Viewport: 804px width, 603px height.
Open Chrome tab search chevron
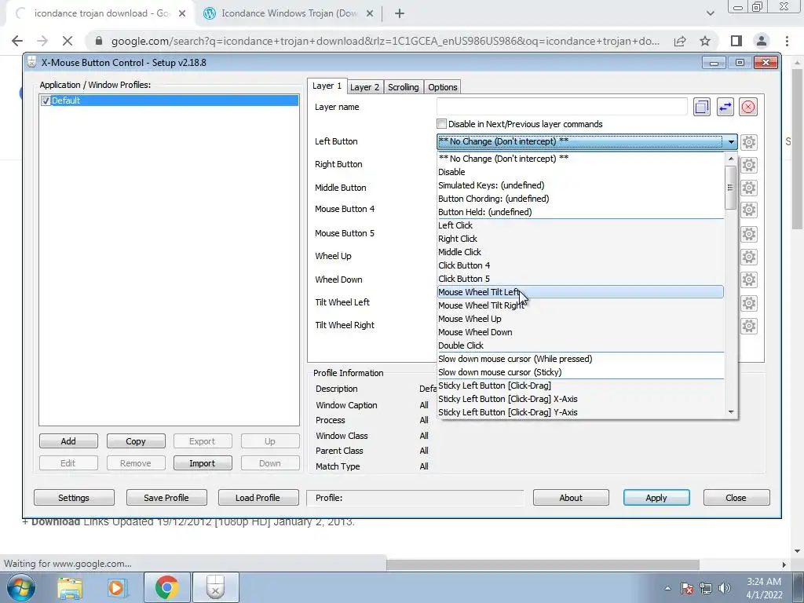click(x=710, y=14)
